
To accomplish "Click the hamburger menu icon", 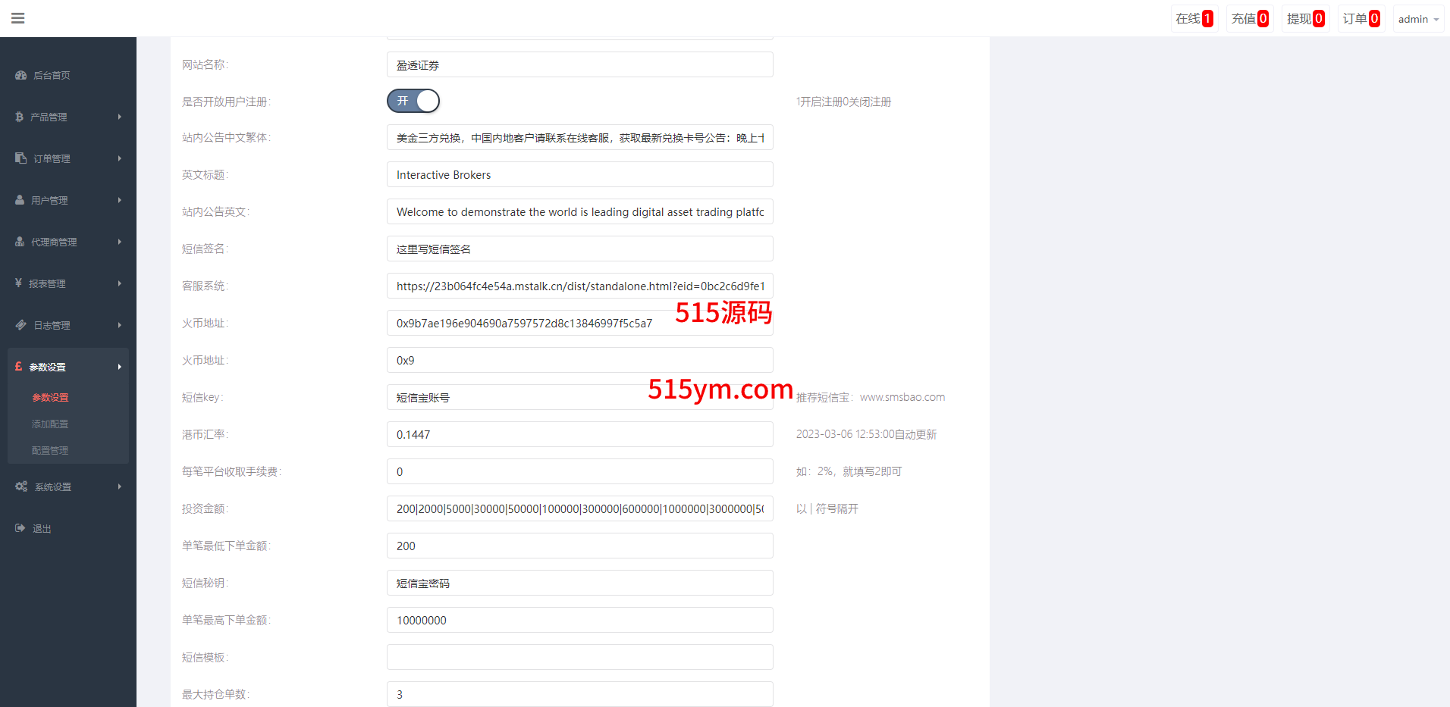I will (x=18, y=18).
